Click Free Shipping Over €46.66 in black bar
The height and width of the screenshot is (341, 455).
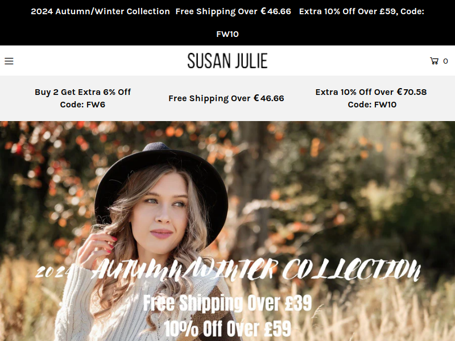(x=233, y=11)
